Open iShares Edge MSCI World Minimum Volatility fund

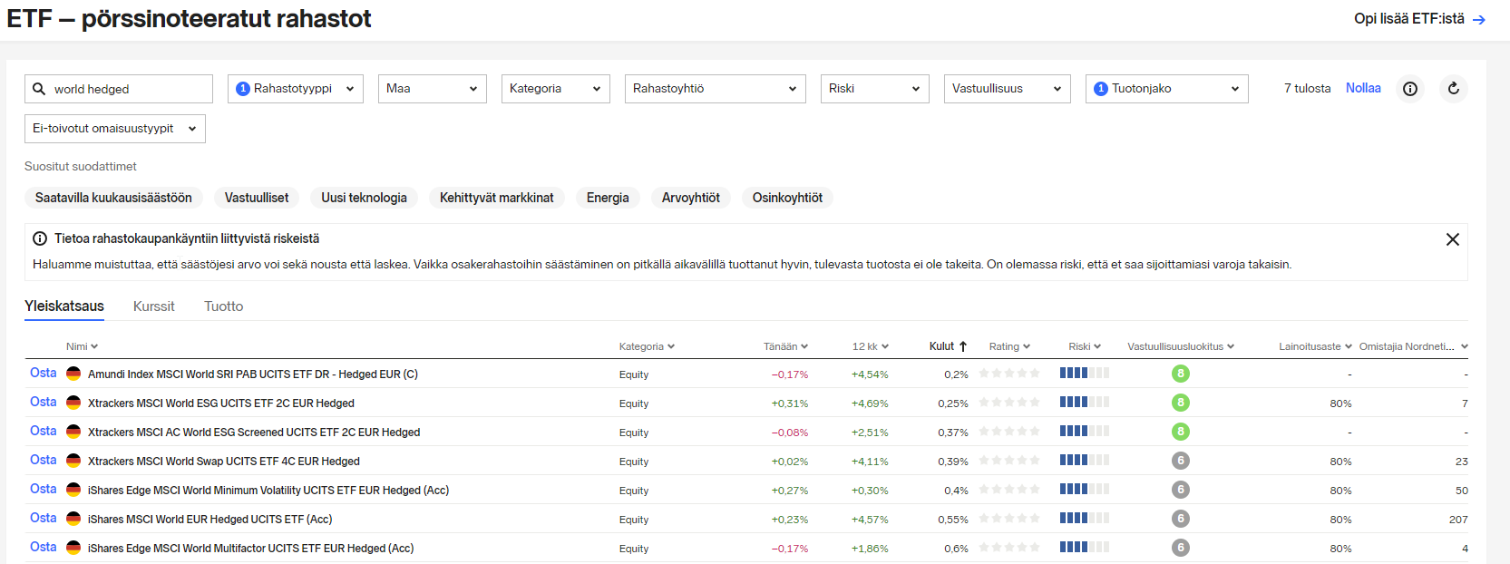coord(268,491)
